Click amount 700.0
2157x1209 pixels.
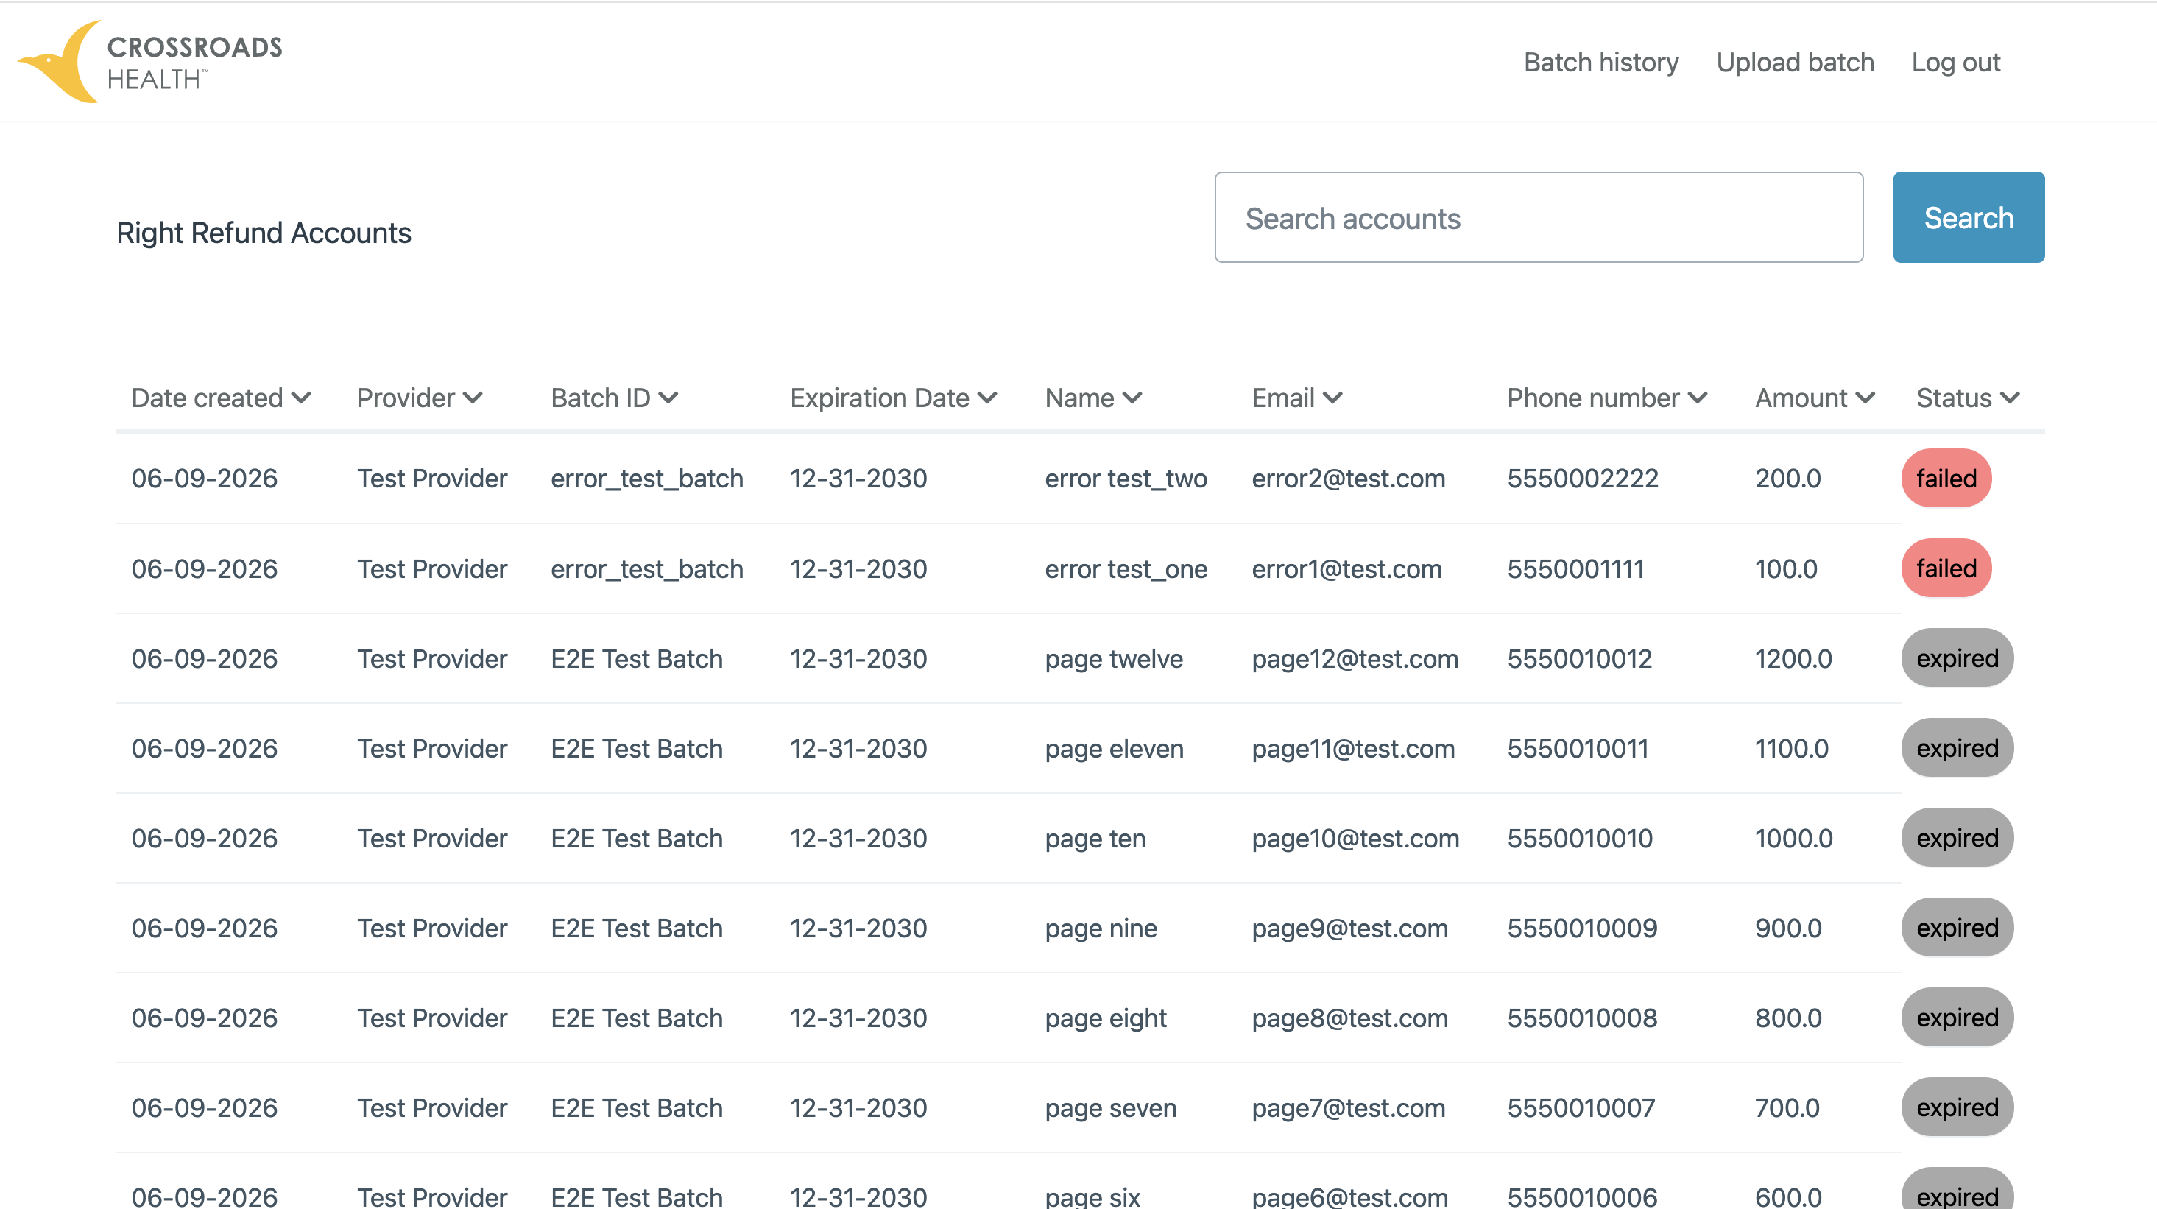[1787, 1107]
